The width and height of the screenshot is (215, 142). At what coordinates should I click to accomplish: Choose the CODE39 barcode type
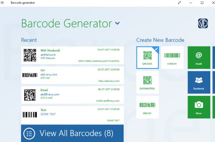click(172, 58)
